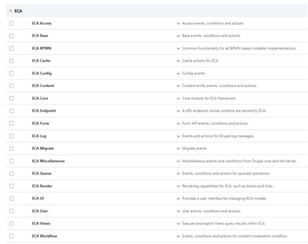
Task: Select the ECA Form checkbox
Action: [x=12, y=123]
